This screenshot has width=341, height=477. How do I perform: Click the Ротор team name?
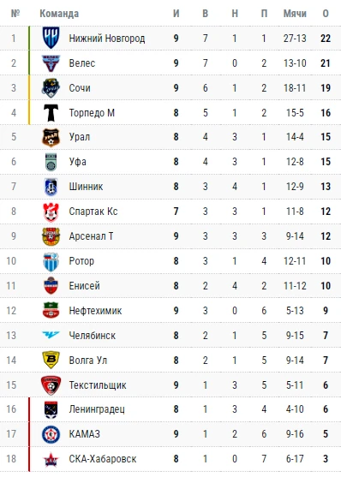81,261
